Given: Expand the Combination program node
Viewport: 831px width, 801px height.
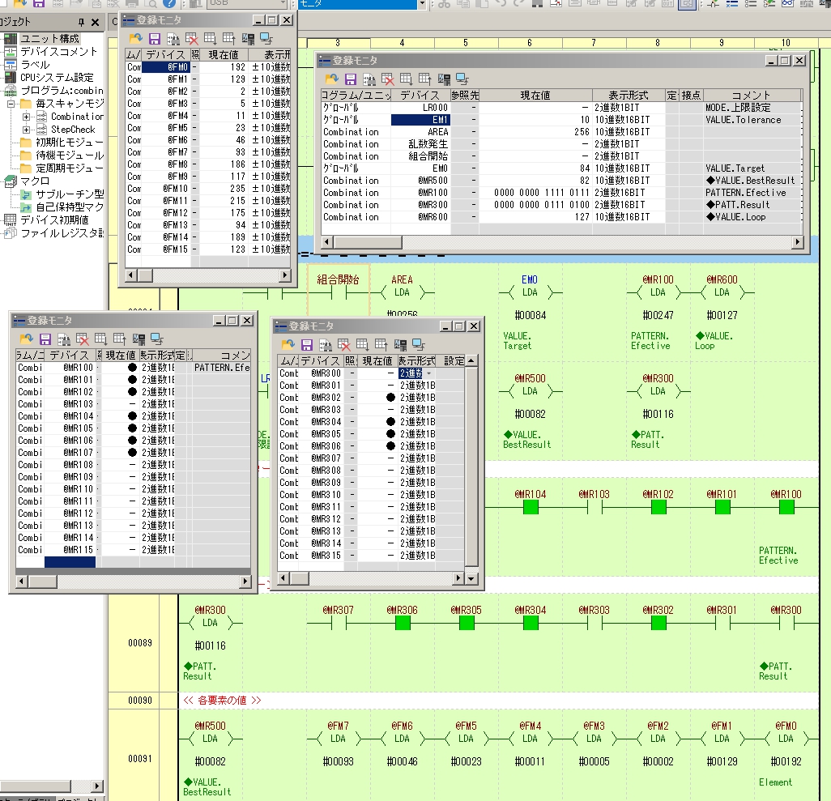Looking at the screenshot, I should pos(26,117).
